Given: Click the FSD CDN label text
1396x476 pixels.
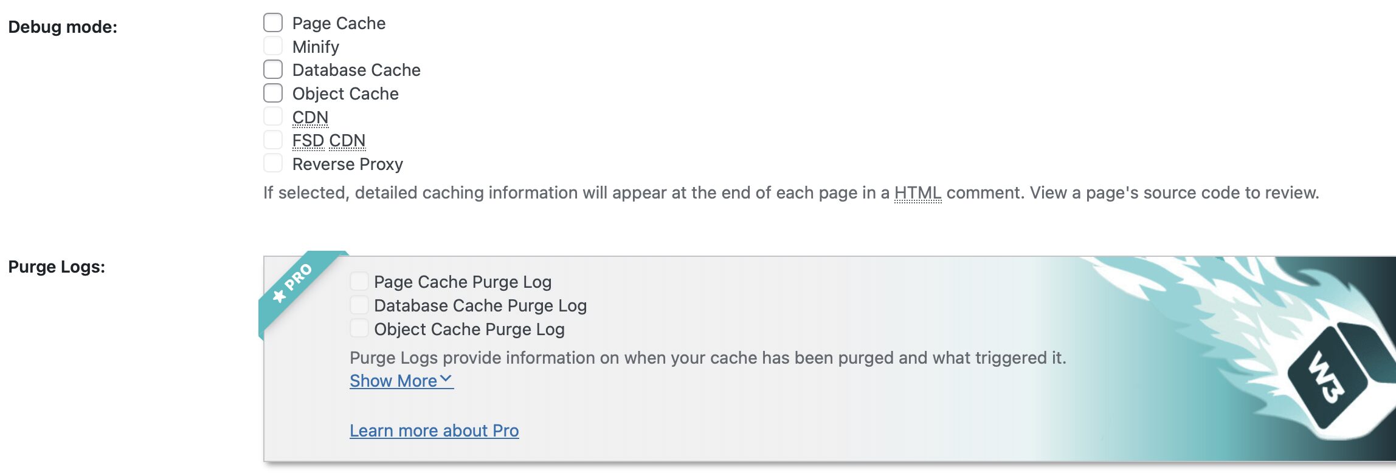Looking at the screenshot, I should 329,141.
